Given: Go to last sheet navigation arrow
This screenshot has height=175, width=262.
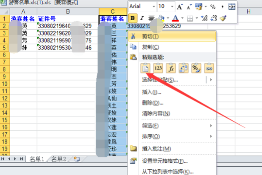Looking at the screenshot, I should pos(21,159).
